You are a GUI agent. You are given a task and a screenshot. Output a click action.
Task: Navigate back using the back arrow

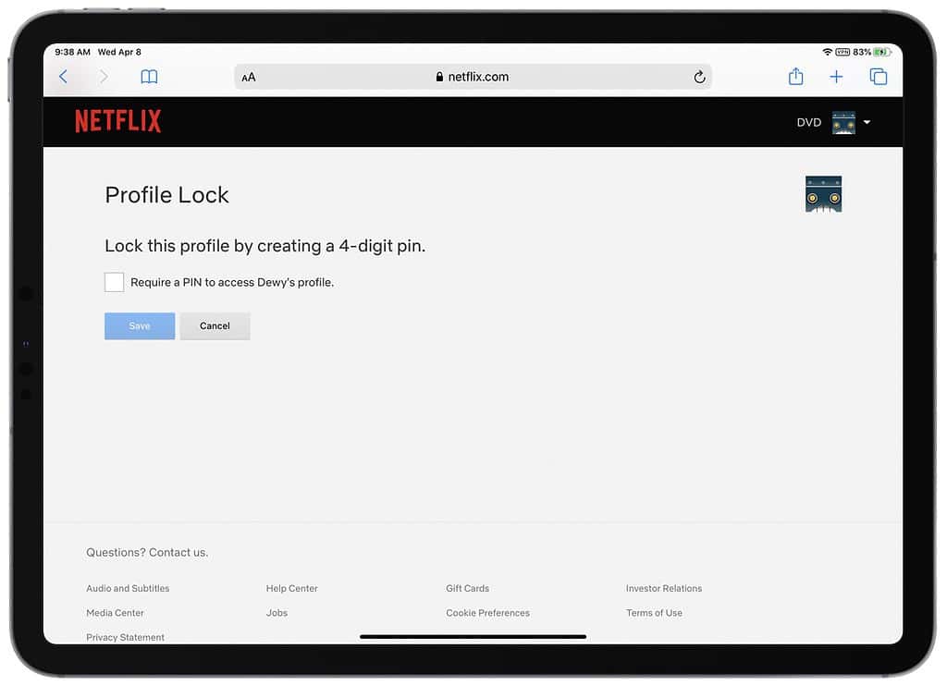tap(63, 77)
